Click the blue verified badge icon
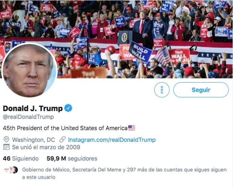 click(x=68, y=108)
